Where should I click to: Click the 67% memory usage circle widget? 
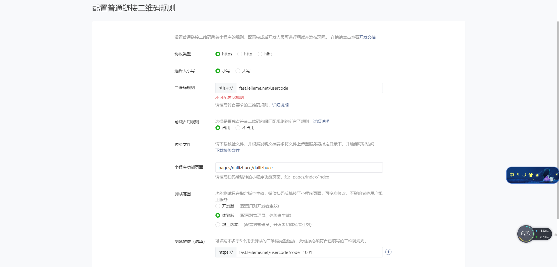tap(526, 234)
